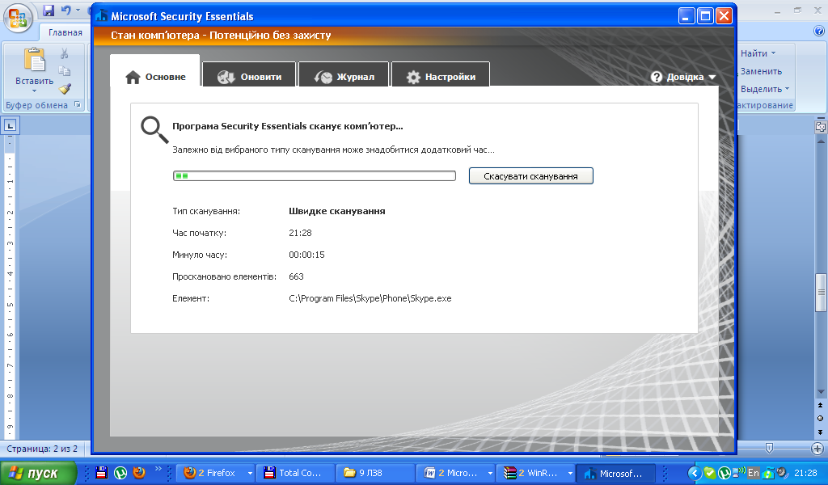The image size is (828, 485).
Task: Click the Страница: 2 из 2 status indicator
Action: 42,449
